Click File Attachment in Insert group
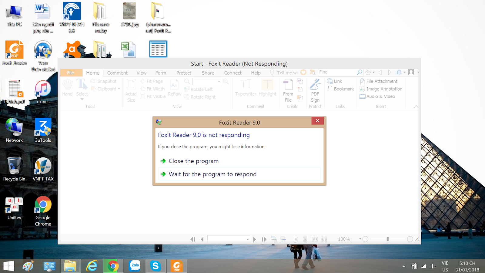The height and width of the screenshot is (273, 485). [379, 81]
